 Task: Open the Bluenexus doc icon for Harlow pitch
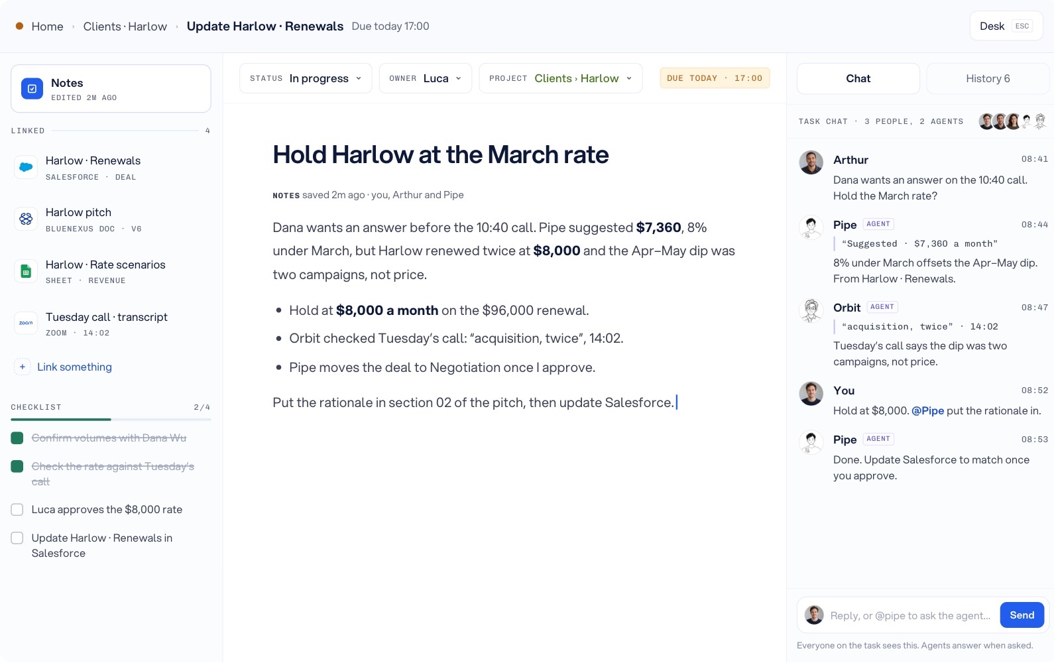[x=26, y=219]
